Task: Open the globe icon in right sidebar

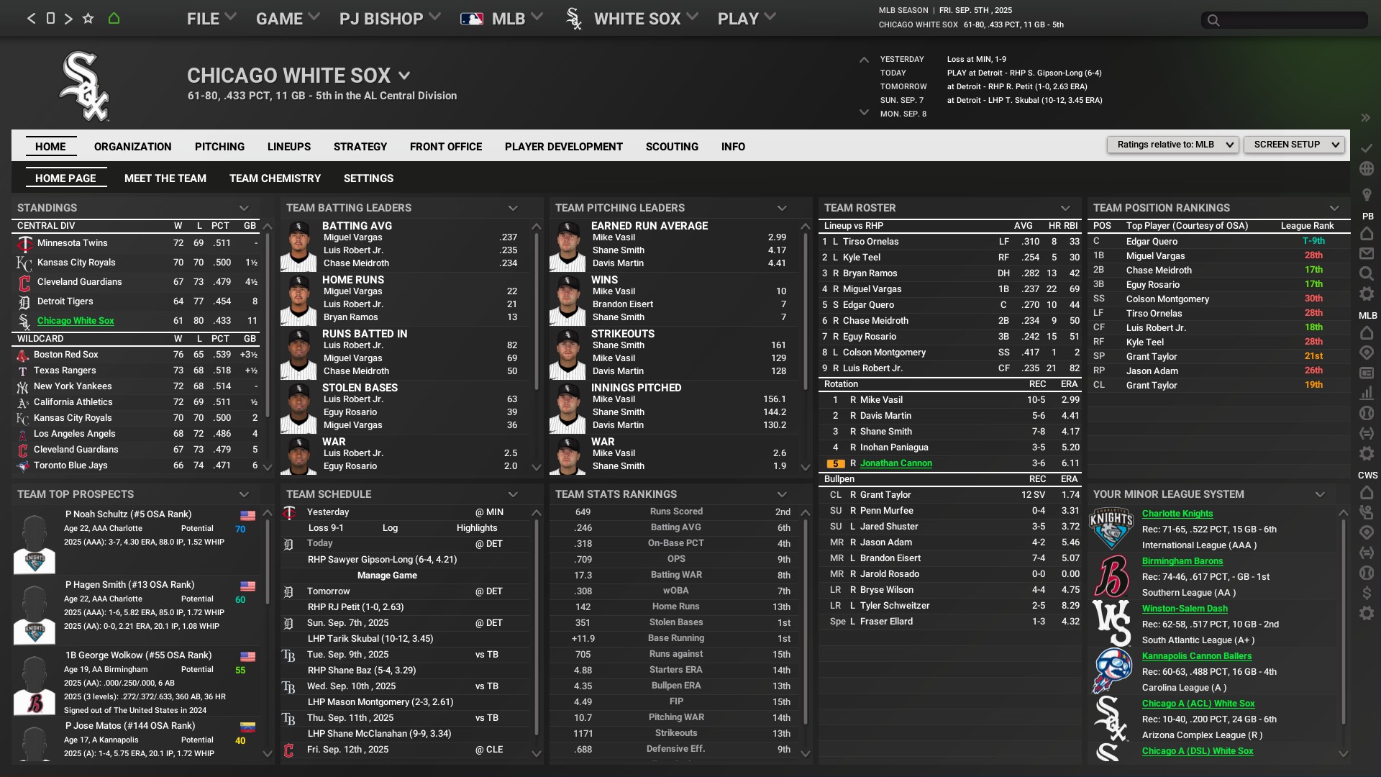Action: pyautogui.click(x=1367, y=168)
